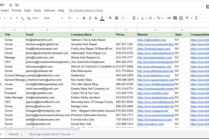Viewport: 209px width, 139px height.
Task: Open text color picker
Action: point(102,18)
